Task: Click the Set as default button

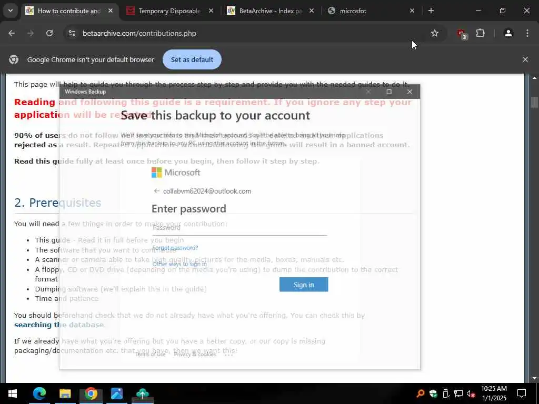Action: [192, 59]
